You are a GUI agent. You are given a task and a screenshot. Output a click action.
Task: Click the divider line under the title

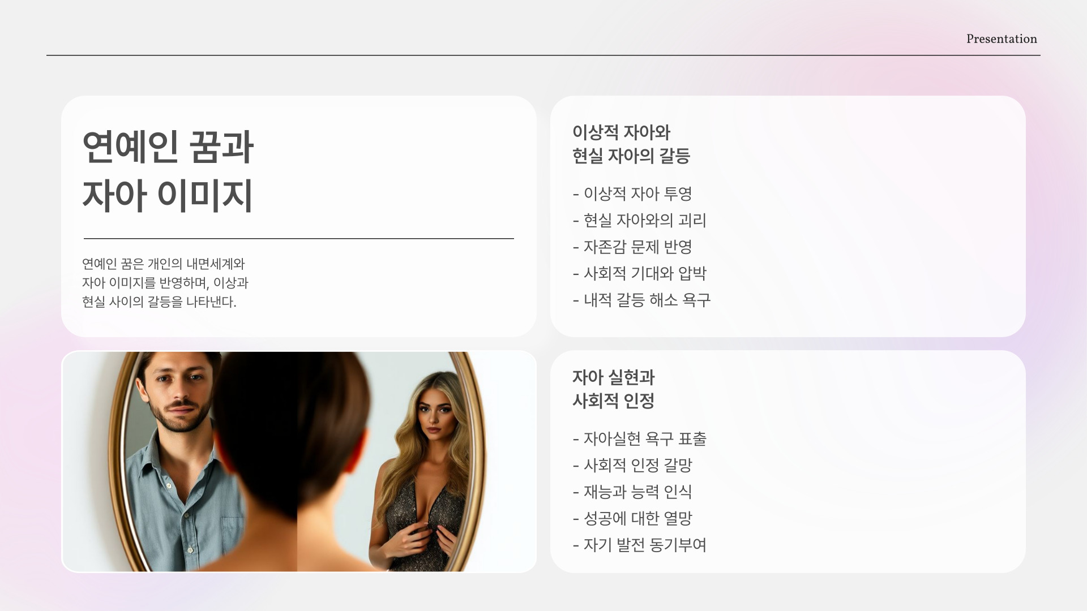point(298,239)
